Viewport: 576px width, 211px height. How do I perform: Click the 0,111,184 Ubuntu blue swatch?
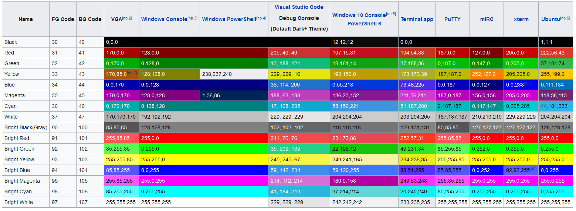(x=556, y=85)
